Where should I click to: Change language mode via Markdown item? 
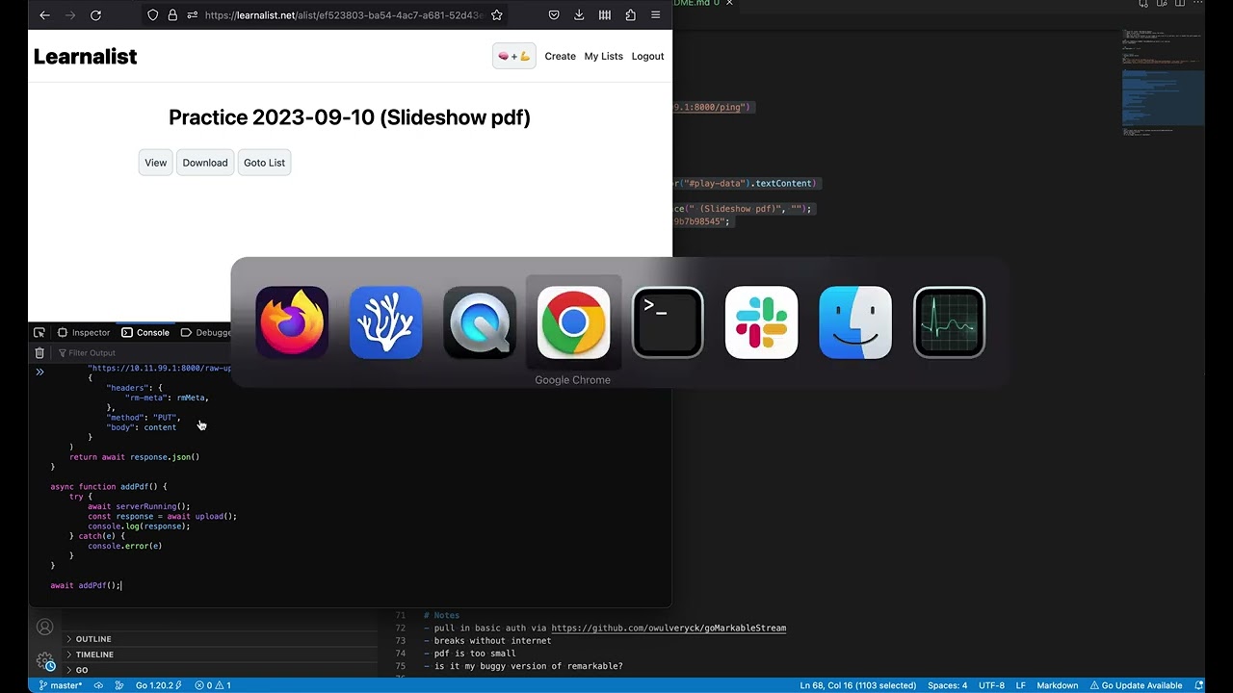click(x=1057, y=685)
